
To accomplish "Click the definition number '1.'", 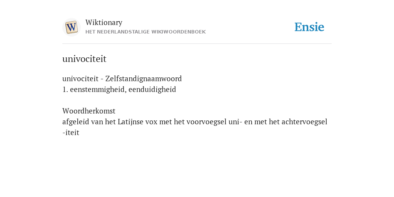I will tap(65, 90).
